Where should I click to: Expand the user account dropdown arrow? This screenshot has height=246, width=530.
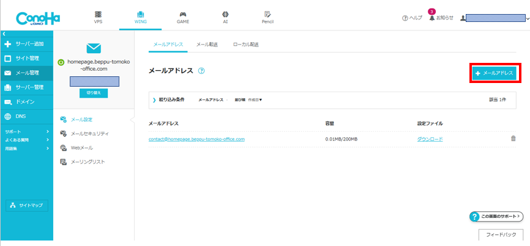point(528,18)
